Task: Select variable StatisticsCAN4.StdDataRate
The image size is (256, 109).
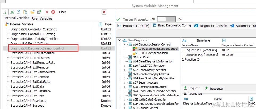Action: [x=31, y=91]
